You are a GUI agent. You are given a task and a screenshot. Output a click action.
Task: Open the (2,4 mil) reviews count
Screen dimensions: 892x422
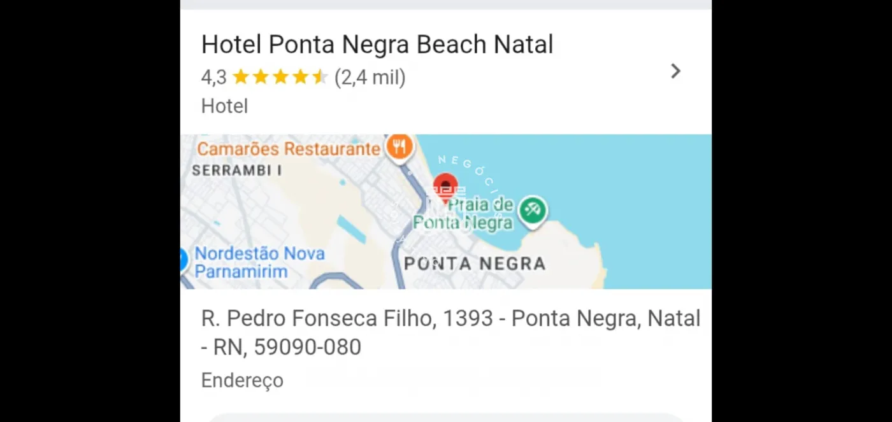click(370, 78)
